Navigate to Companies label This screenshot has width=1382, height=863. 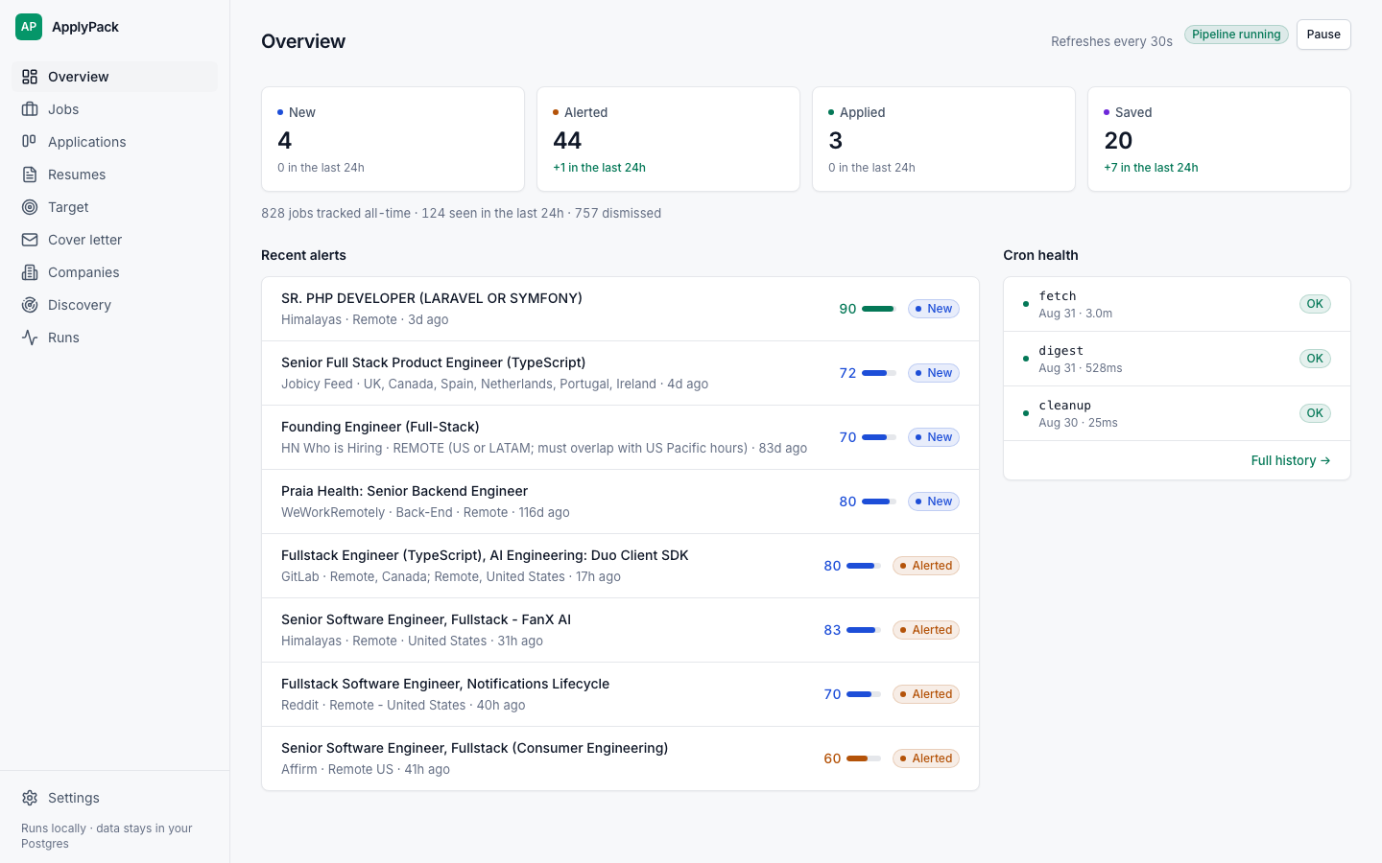point(83,272)
